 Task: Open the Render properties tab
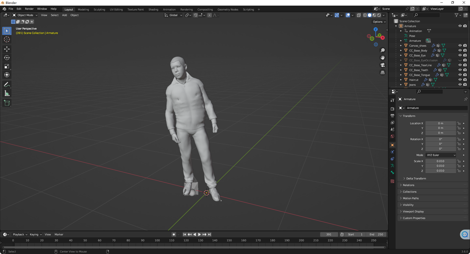(x=392, y=109)
